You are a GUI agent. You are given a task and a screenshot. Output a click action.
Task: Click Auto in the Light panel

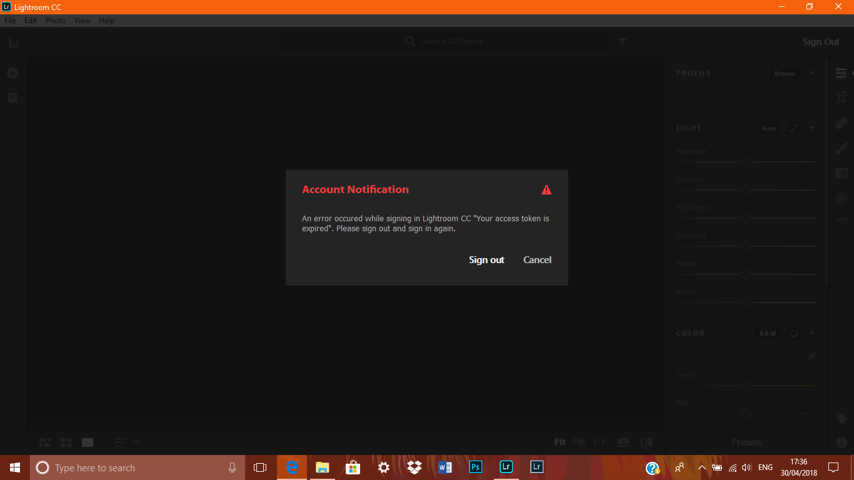pos(768,128)
